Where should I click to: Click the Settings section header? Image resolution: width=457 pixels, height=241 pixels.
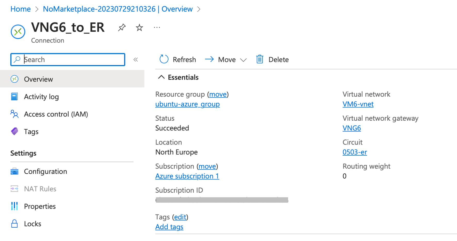[23, 153]
